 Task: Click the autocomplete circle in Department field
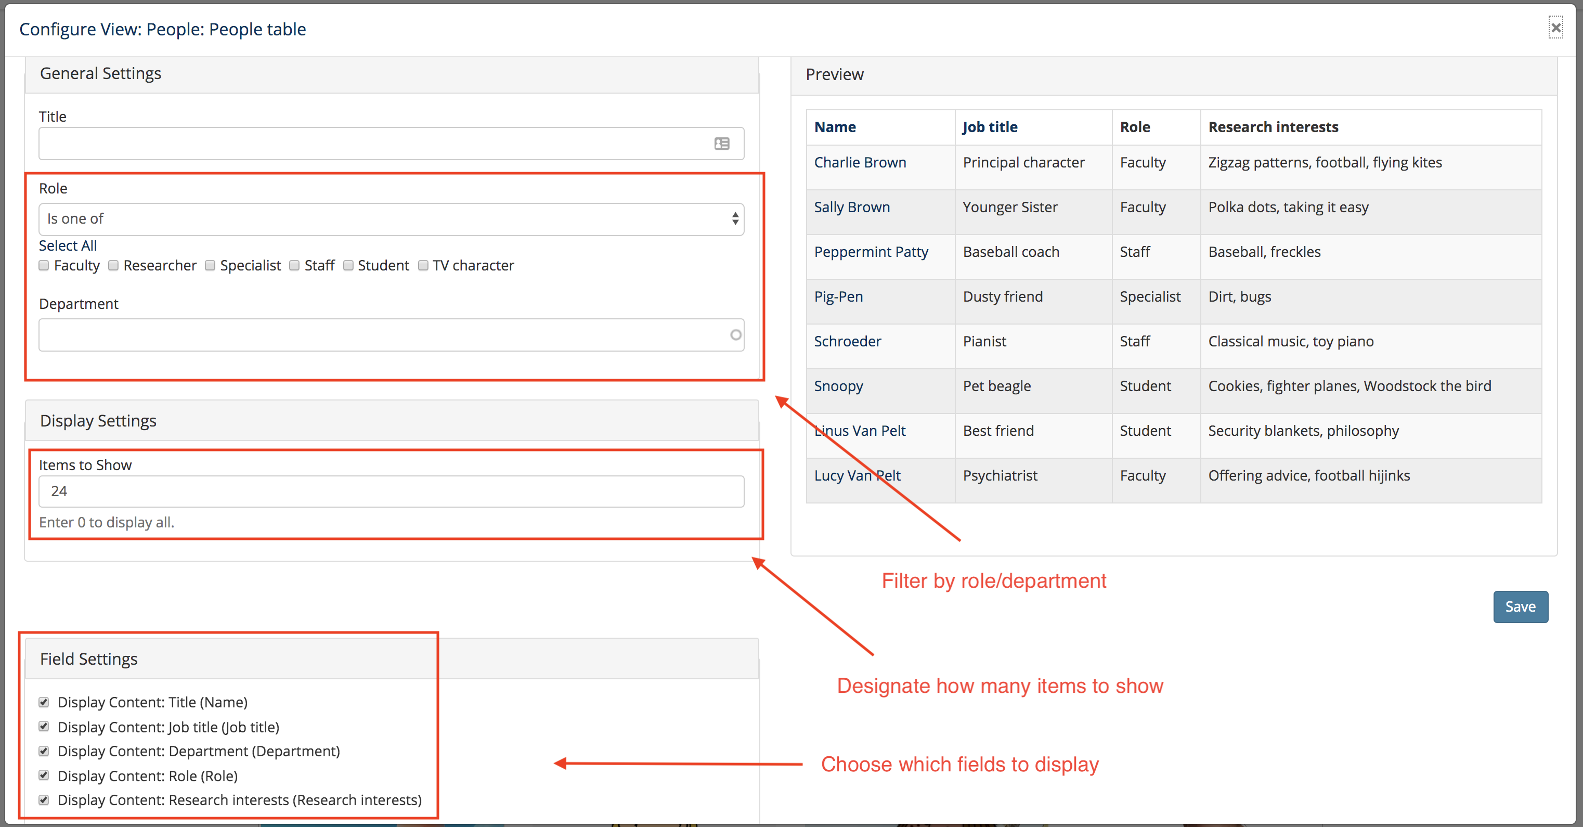[x=735, y=335]
